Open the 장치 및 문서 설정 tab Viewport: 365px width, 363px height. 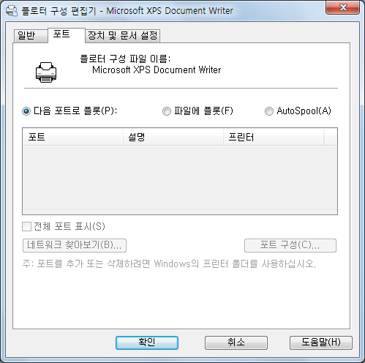point(122,36)
